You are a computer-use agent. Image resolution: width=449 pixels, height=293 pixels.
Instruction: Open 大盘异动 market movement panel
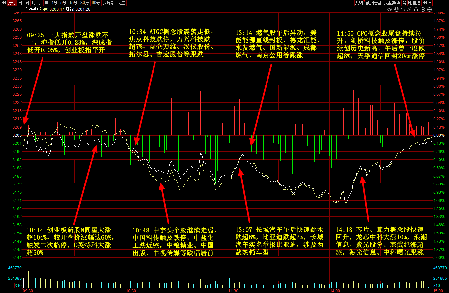click(392, 3)
